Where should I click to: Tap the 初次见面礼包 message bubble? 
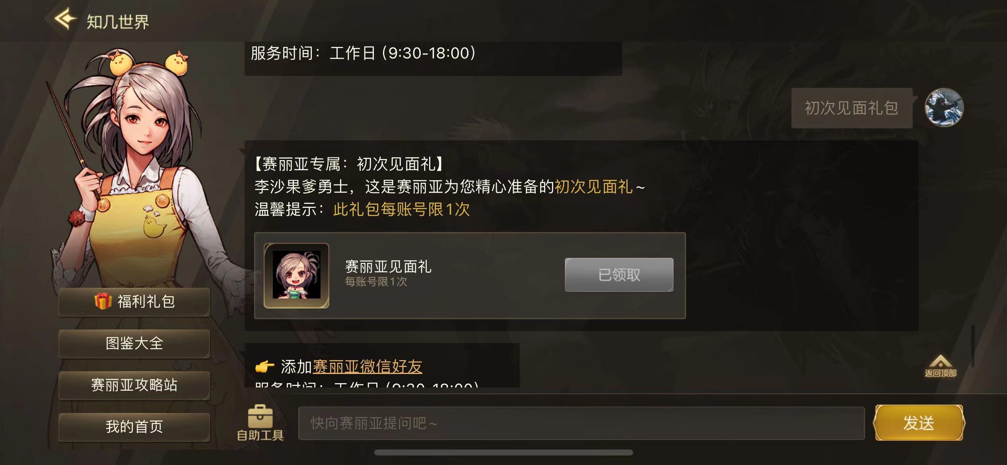(x=852, y=108)
